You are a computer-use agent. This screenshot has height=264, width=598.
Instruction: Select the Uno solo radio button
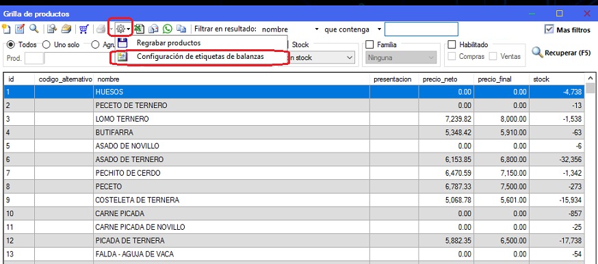(46, 44)
